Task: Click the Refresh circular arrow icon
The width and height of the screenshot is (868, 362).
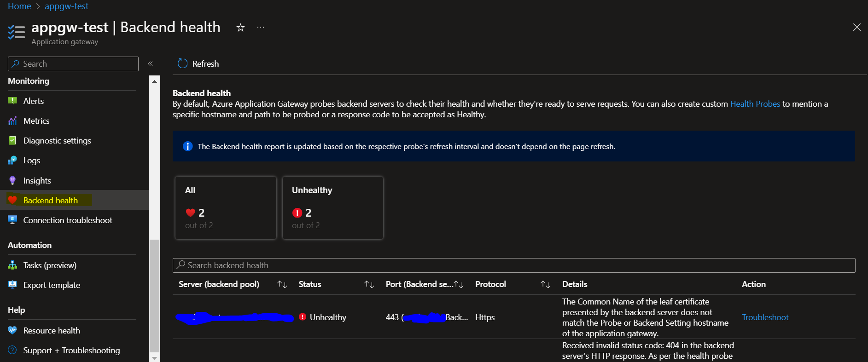Action: pyautogui.click(x=183, y=63)
